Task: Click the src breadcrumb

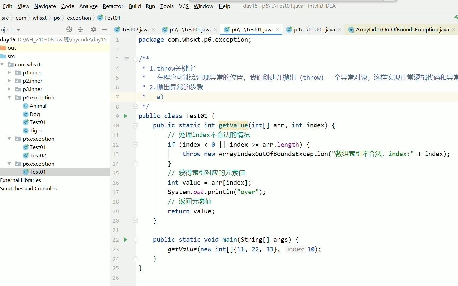Action: pyautogui.click(x=5, y=18)
